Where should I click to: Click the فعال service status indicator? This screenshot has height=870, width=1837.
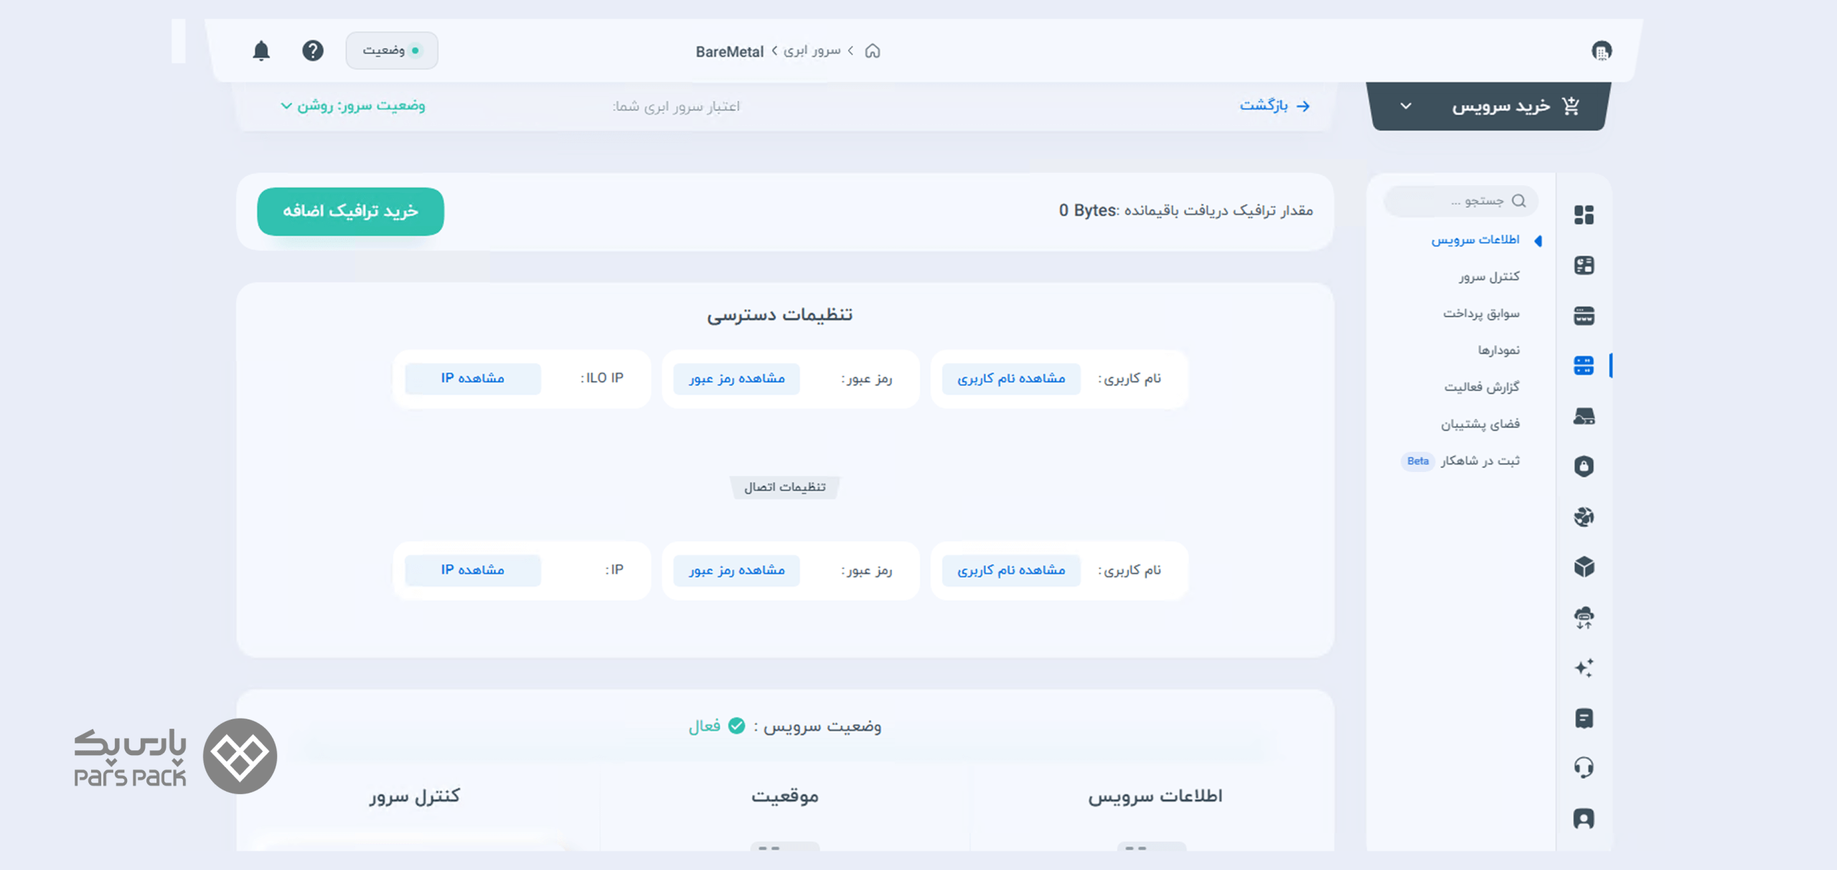click(717, 726)
